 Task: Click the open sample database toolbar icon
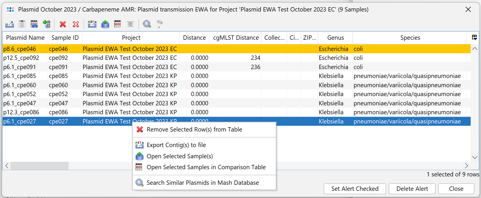pos(105,24)
